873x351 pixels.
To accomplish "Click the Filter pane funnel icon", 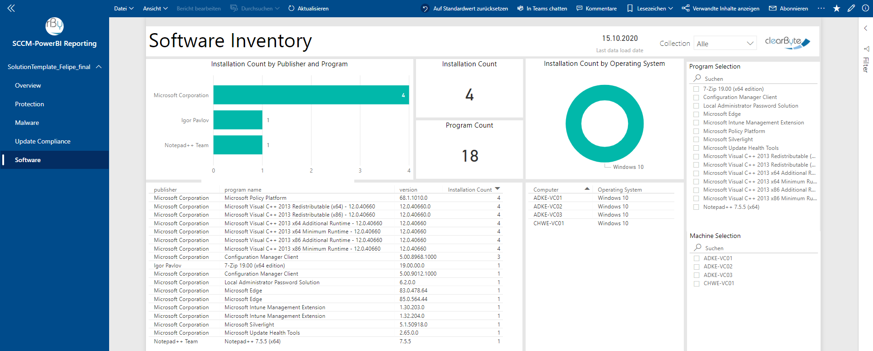I will (866, 49).
